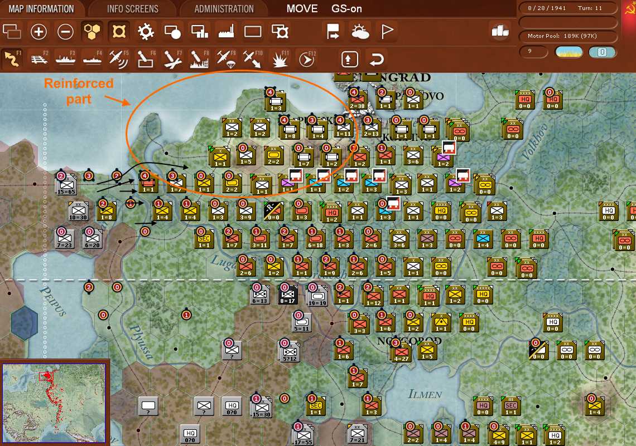
Task: Select F9 air transport parachute mode
Action: 226,59
